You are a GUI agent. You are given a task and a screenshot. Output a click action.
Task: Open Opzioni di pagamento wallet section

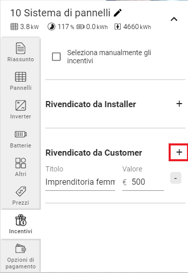[x=20, y=256]
